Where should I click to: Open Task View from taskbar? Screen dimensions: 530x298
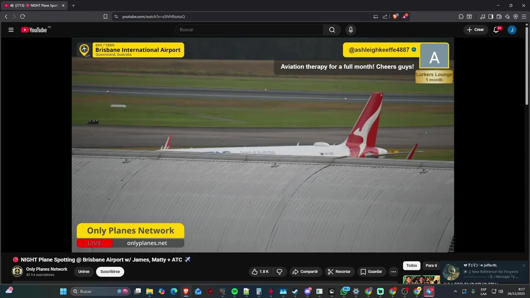tap(137, 291)
